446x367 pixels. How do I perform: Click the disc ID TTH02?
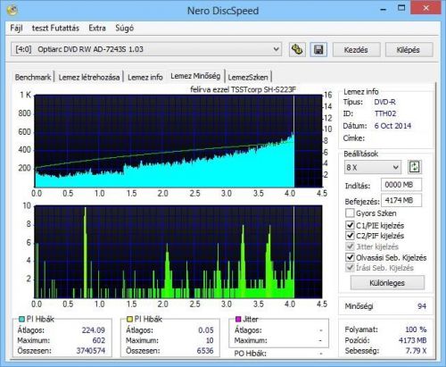(385, 113)
